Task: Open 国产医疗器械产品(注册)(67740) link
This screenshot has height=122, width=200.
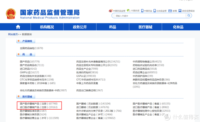Action: coord(39,104)
